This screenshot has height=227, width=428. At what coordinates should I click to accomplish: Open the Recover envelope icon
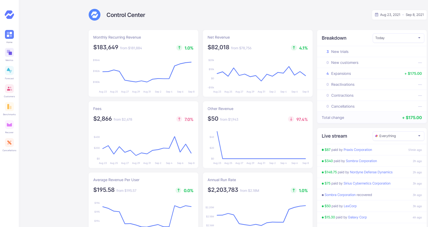tap(9, 125)
